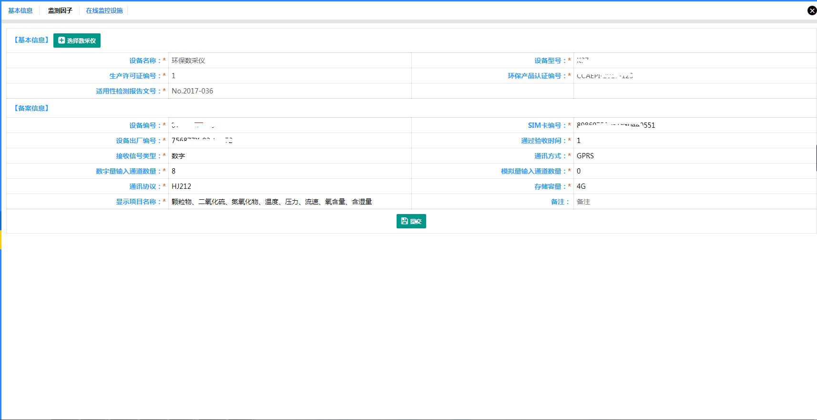Image resolution: width=817 pixels, height=420 pixels.
Task: Focus the 适用性检测报告文号 field
Action: (289, 91)
